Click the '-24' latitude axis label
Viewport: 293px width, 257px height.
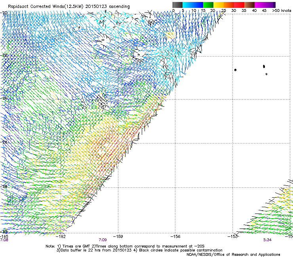click(4, 98)
